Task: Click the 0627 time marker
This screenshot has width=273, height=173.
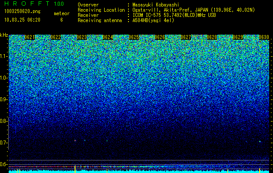Action: tap(186, 37)
